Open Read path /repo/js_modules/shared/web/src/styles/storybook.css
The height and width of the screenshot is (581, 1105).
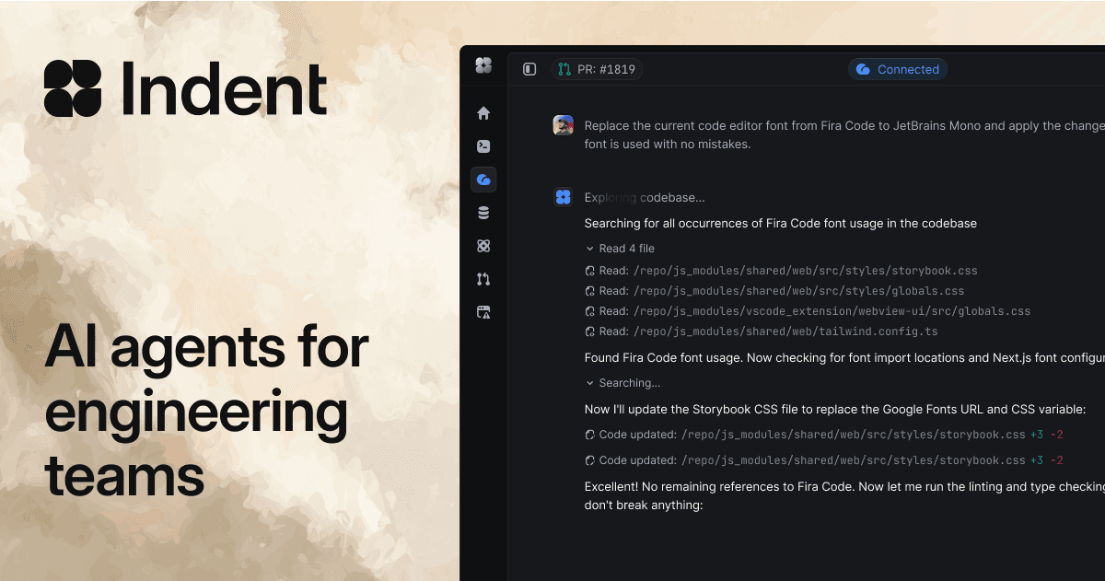pos(805,271)
